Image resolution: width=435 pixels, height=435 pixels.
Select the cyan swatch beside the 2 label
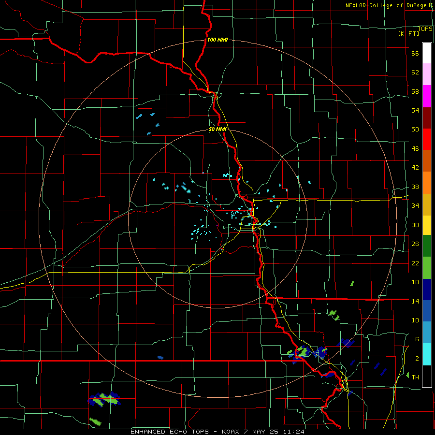pos(427,354)
